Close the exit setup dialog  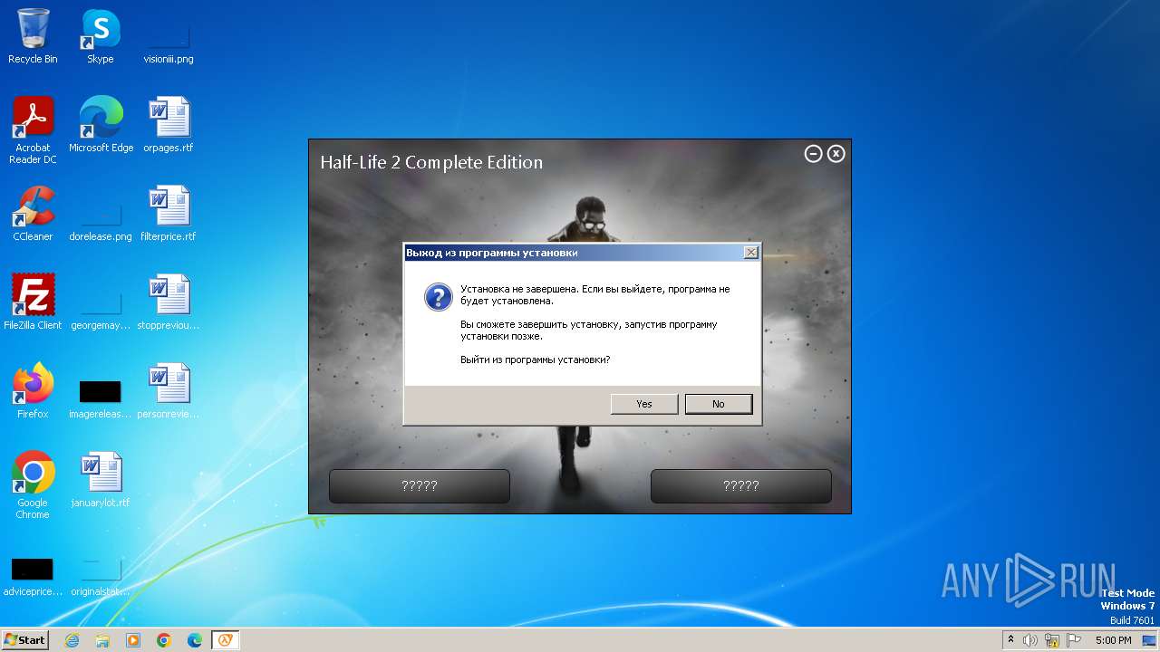pyautogui.click(x=750, y=253)
